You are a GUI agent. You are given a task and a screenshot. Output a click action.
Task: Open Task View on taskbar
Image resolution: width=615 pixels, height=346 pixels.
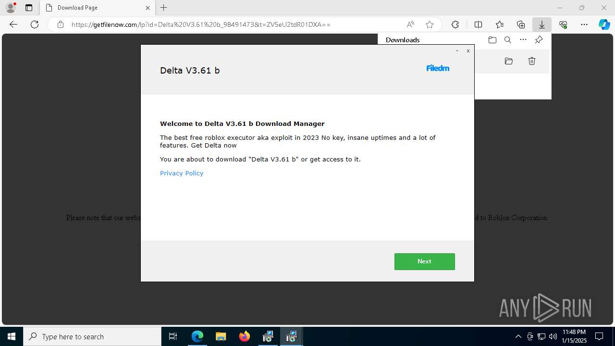coord(173,336)
